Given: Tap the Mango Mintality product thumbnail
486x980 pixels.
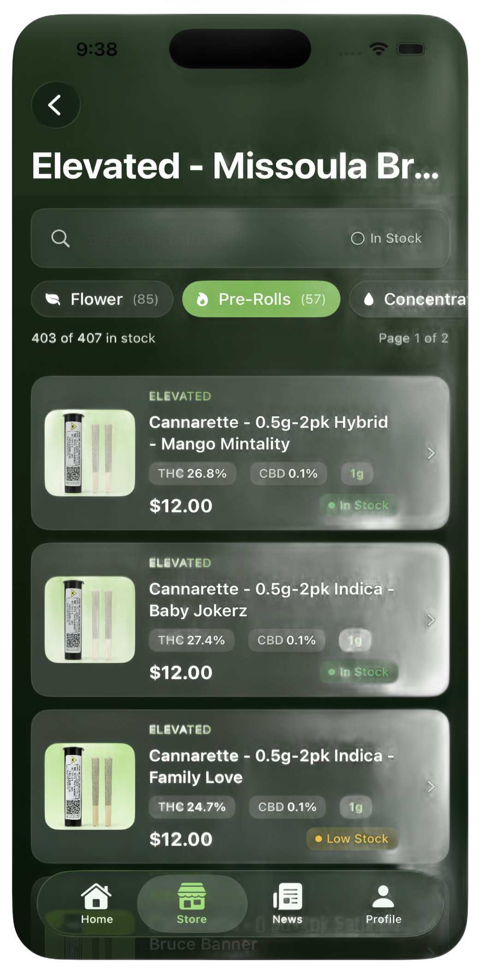Looking at the screenshot, I should coord(90,453).
